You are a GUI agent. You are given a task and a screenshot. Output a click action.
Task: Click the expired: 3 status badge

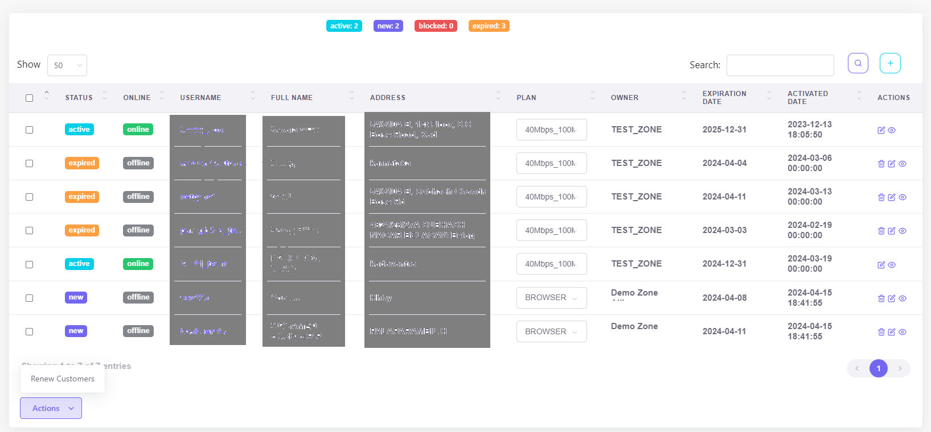tap(489, 26)
